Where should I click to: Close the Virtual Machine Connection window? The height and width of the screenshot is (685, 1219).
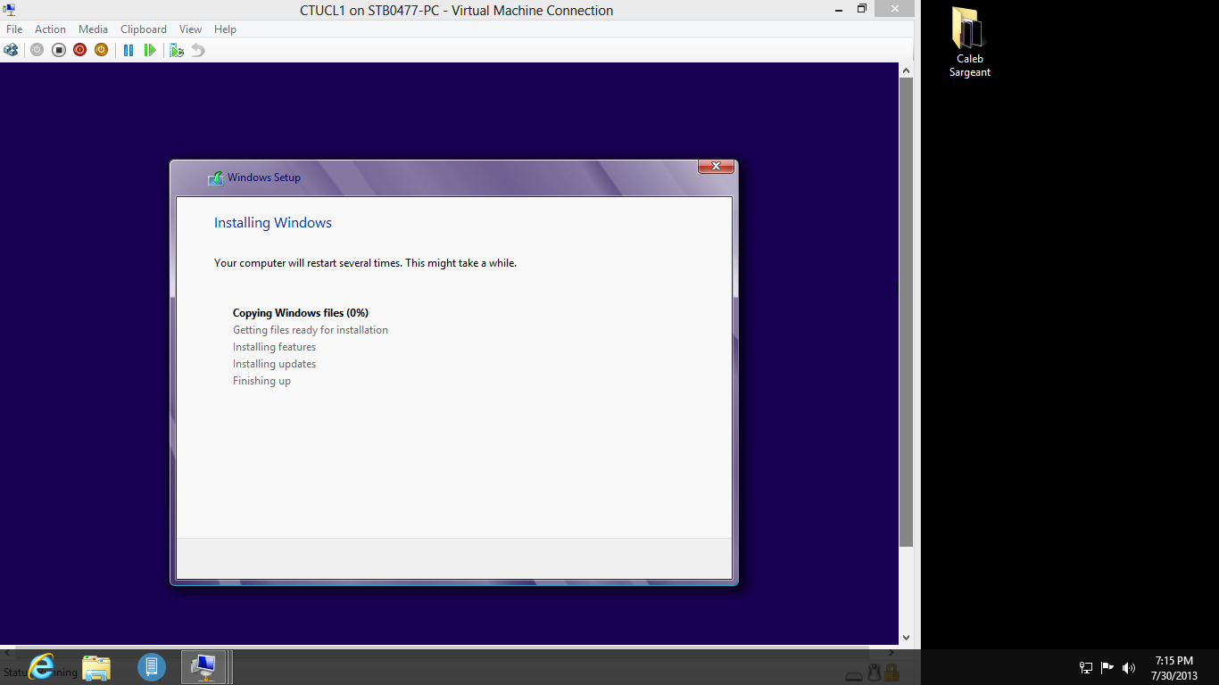click(x=894, y=8)
